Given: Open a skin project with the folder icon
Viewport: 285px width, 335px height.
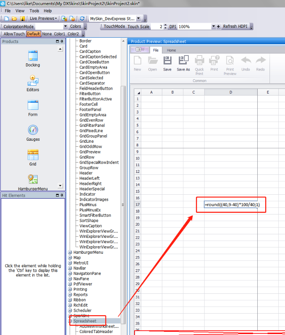Looking at the screenshot, I should pos(14,19).
